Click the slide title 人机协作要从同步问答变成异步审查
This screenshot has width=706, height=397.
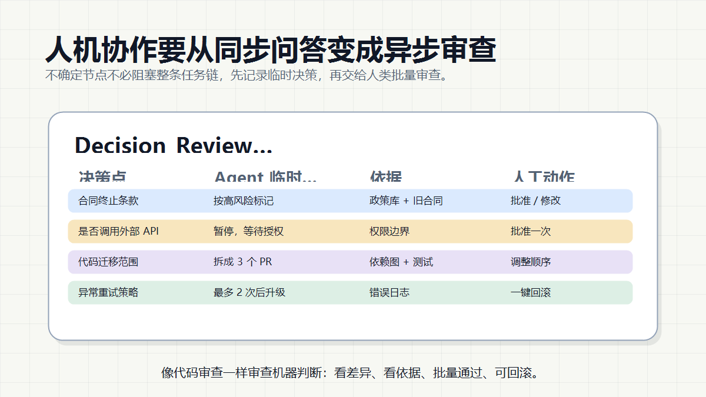tap(271, 49)
